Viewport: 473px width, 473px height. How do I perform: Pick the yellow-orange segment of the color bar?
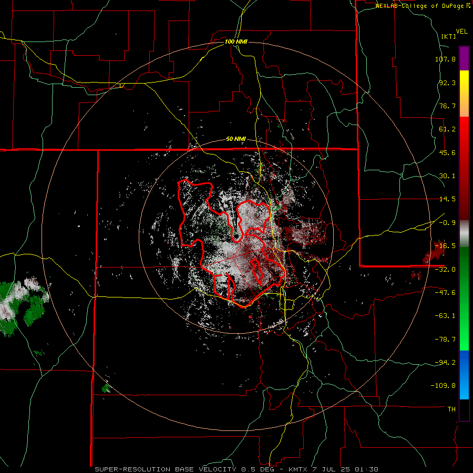[464, 94]
